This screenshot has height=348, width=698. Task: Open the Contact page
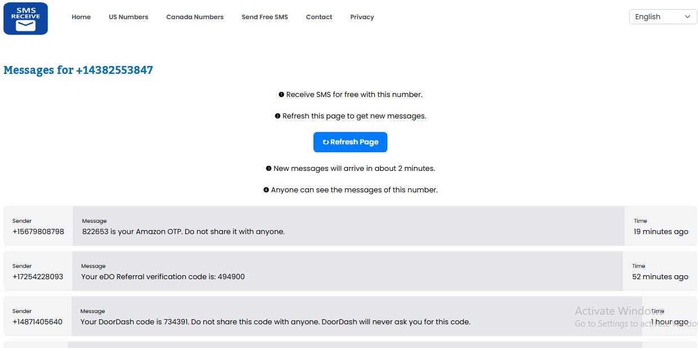(319, 17)
